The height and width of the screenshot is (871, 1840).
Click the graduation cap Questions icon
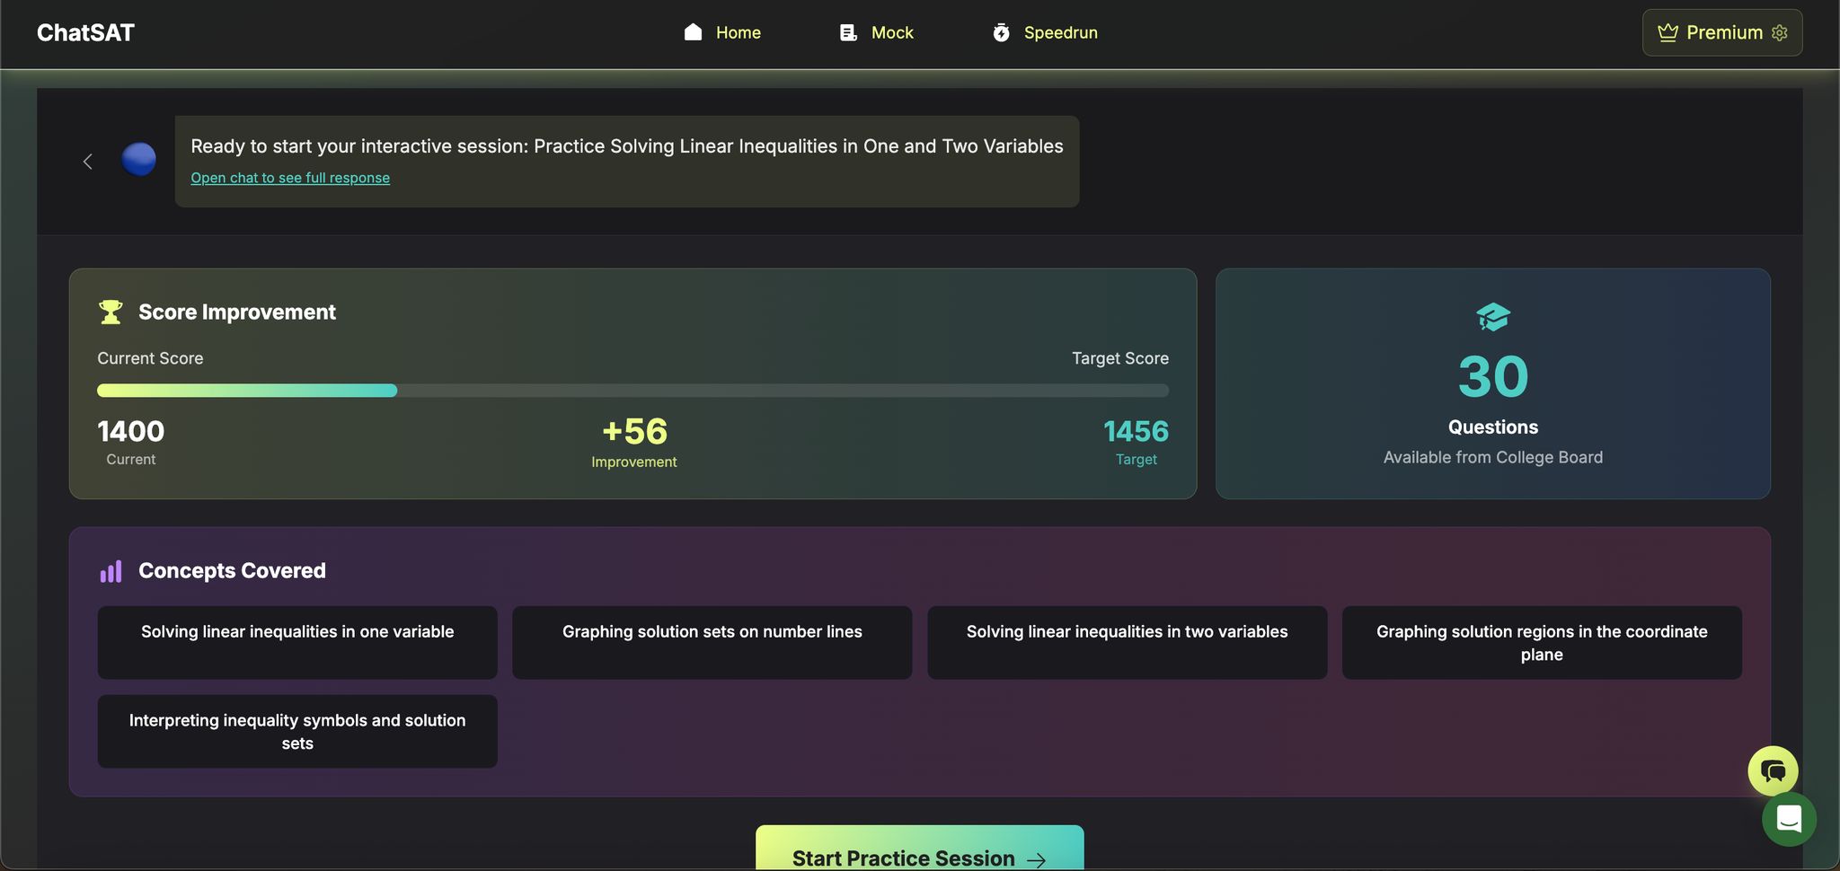pyautogui.click(x=1492, y=317)
